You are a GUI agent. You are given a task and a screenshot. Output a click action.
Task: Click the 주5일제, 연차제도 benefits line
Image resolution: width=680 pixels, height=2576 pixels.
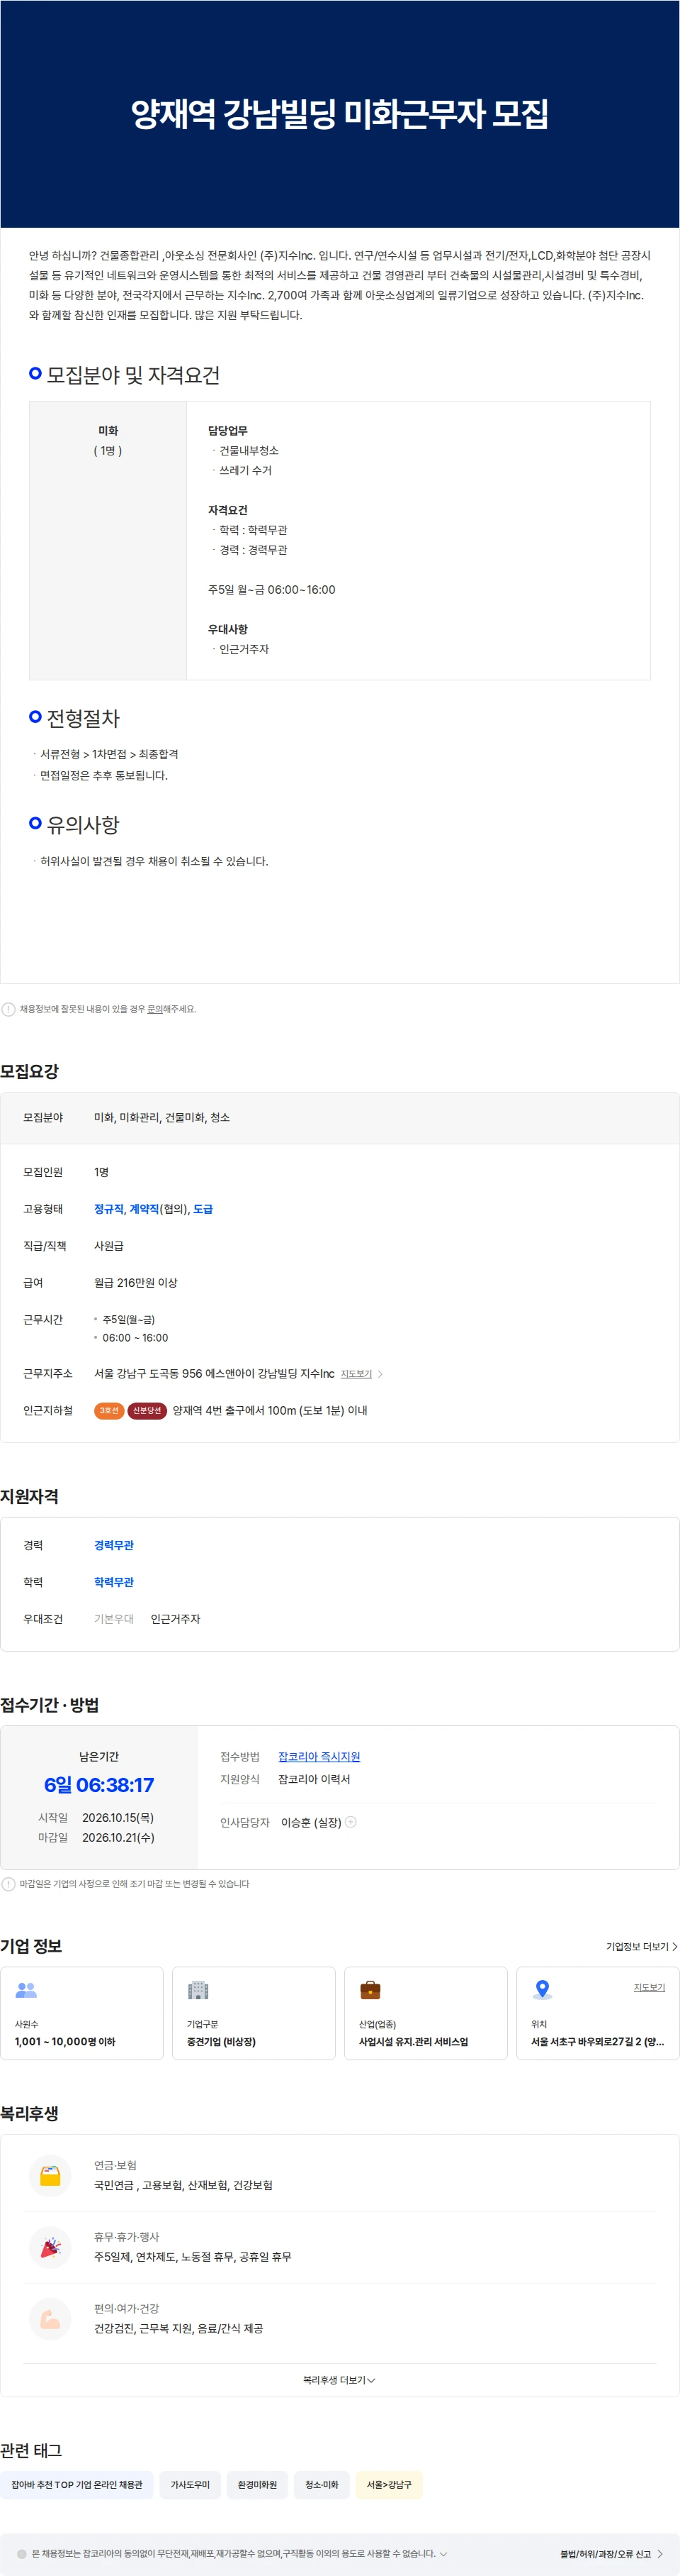(193, 2257)
